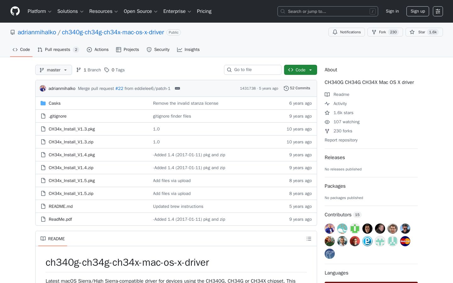Expand the Enterprise menu
The width and height of the screenshot is (453, 283).
click(x=177, y=11)
